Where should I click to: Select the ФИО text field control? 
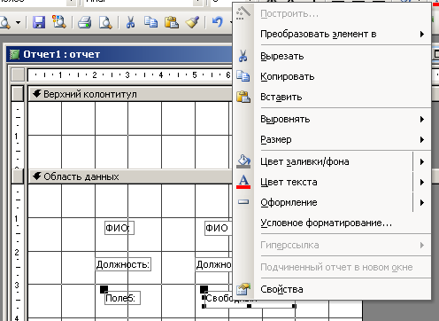pos(219,228)
